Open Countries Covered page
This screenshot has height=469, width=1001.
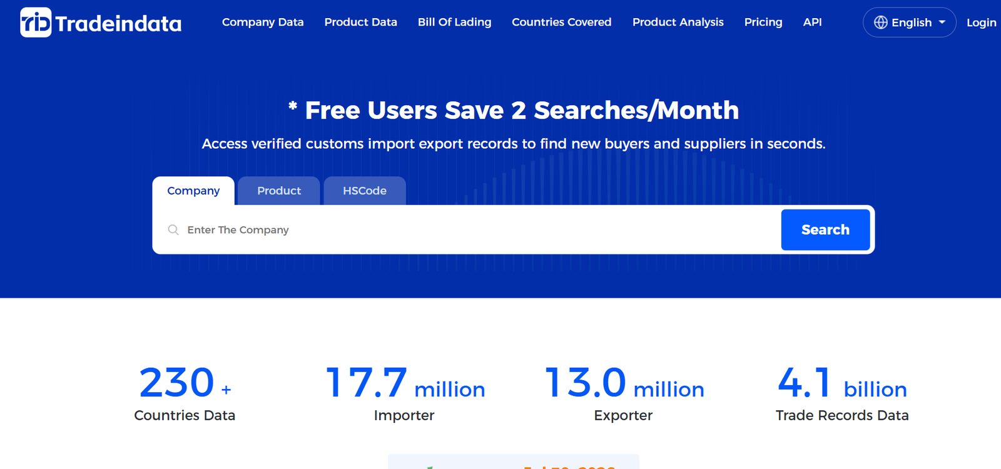pos(561,22)
